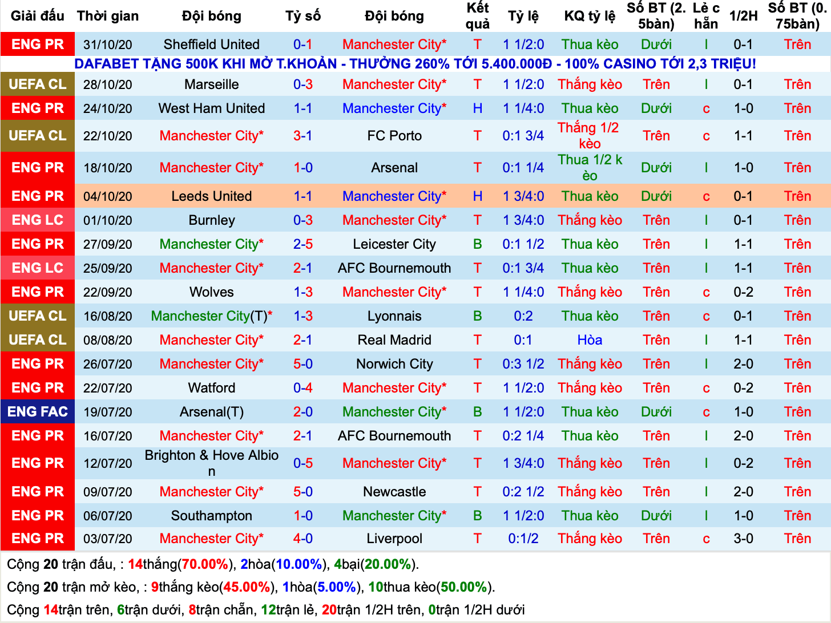This screenshot has width=831, height=623.
Task: Click the Giải đấu column header
Action: 38,16
